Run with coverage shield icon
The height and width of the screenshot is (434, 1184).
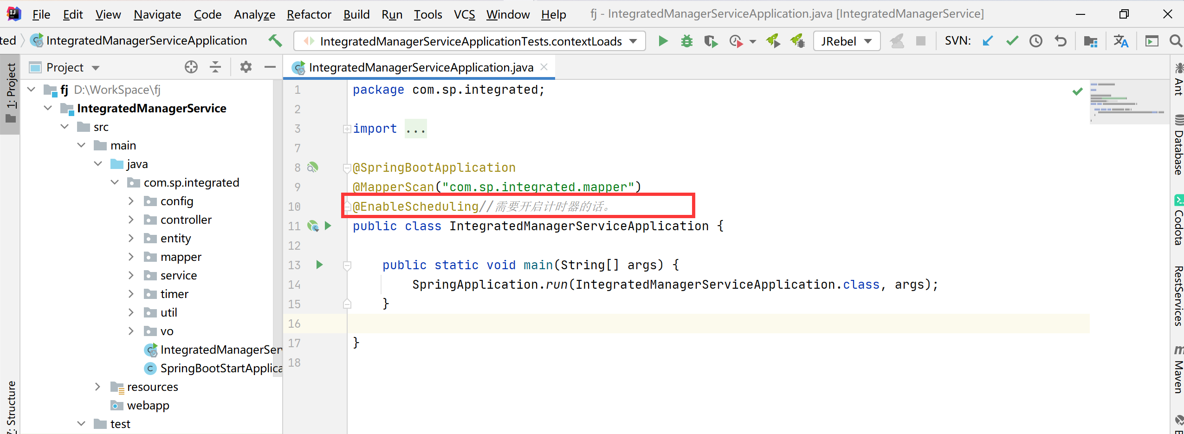tap(711, 41)
